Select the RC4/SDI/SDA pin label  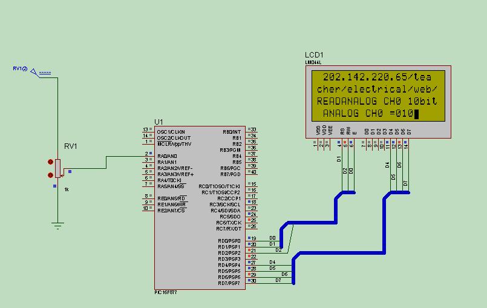(226, 211)
